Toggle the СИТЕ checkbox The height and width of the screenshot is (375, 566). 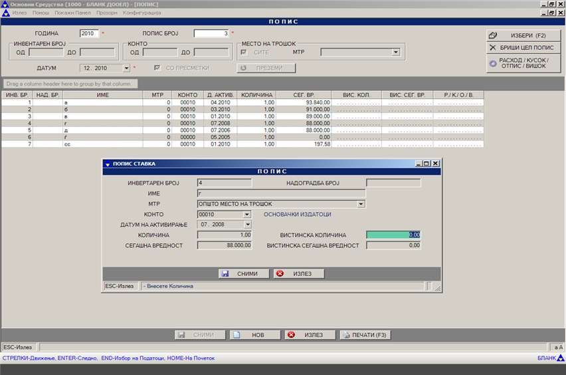click(243, 52)
